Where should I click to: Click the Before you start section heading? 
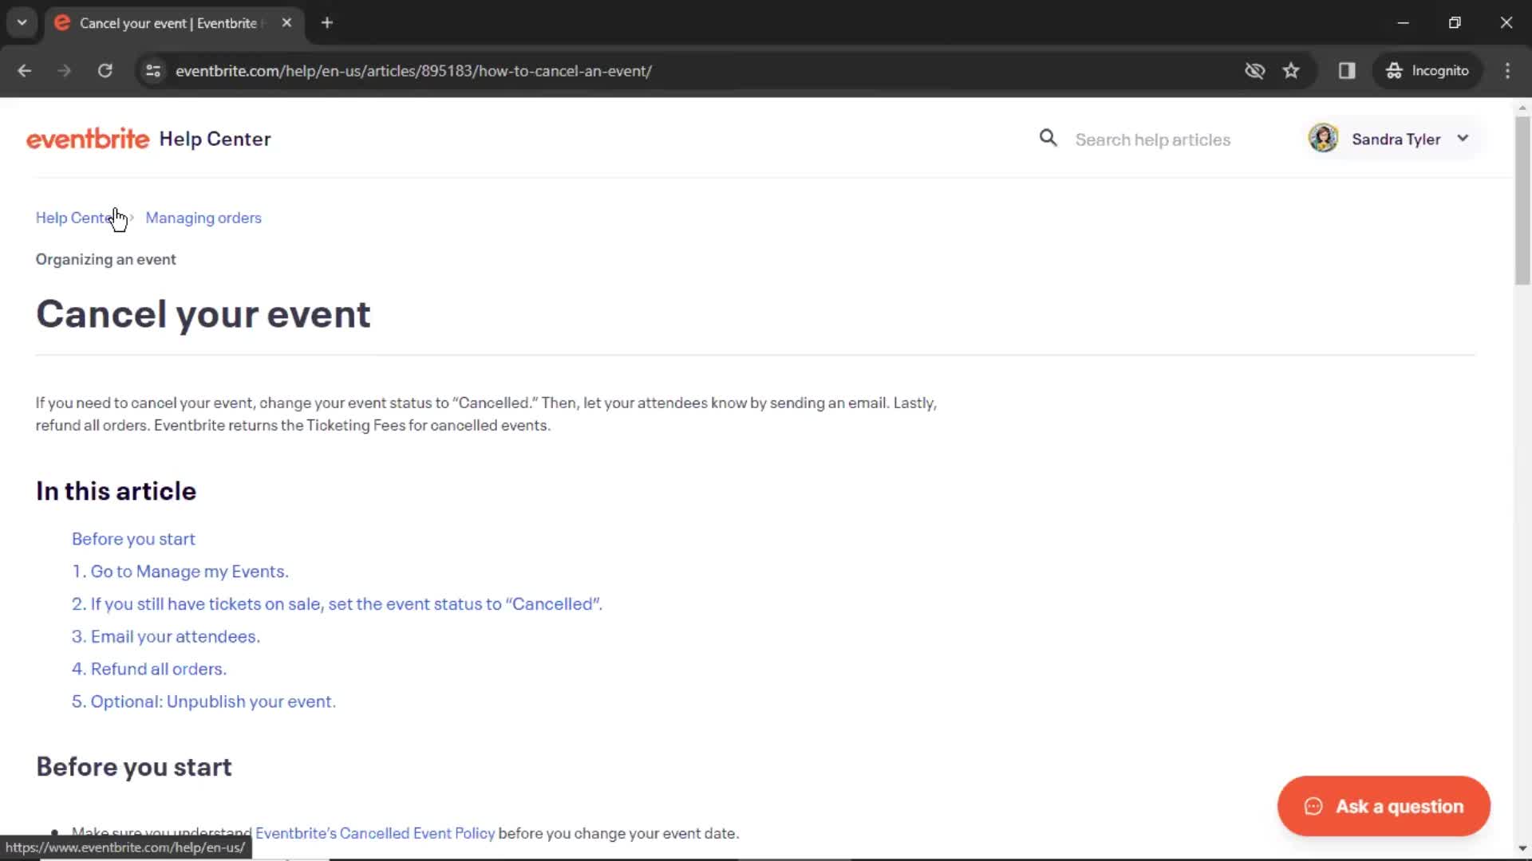click(134, 767)
